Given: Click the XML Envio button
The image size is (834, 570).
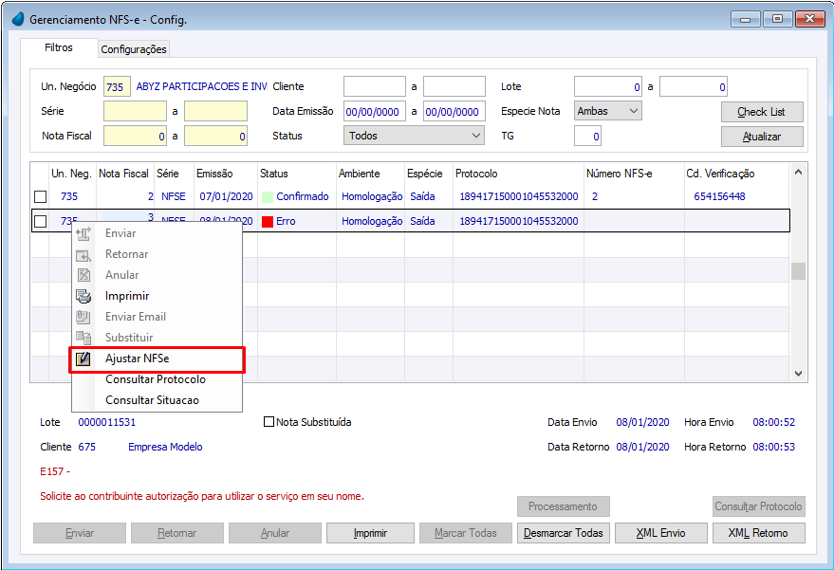Looking at the screenshot, I should tap(661, 533).
